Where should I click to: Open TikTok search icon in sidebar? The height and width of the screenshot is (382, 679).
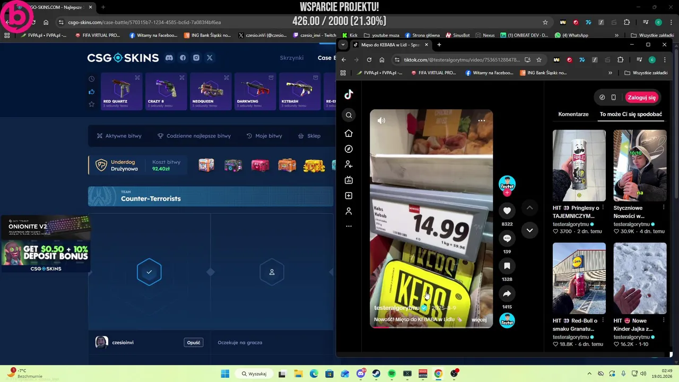click(x=349, y=115)
